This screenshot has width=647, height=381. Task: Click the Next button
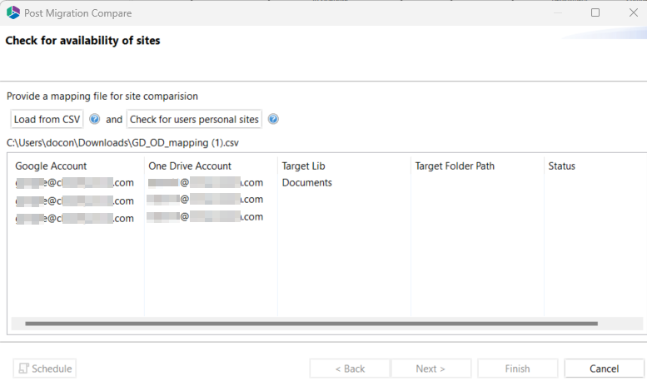(431, 369)
